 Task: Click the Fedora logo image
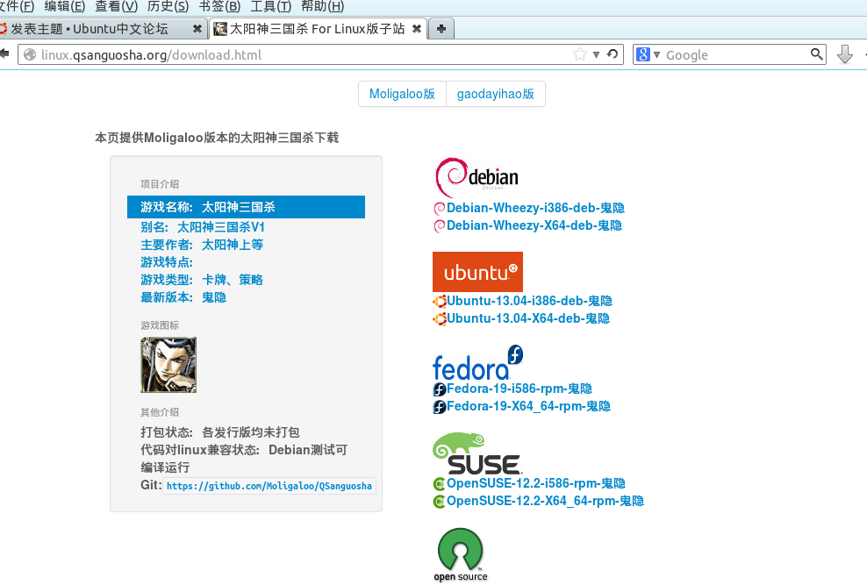(x=477, y=362)
